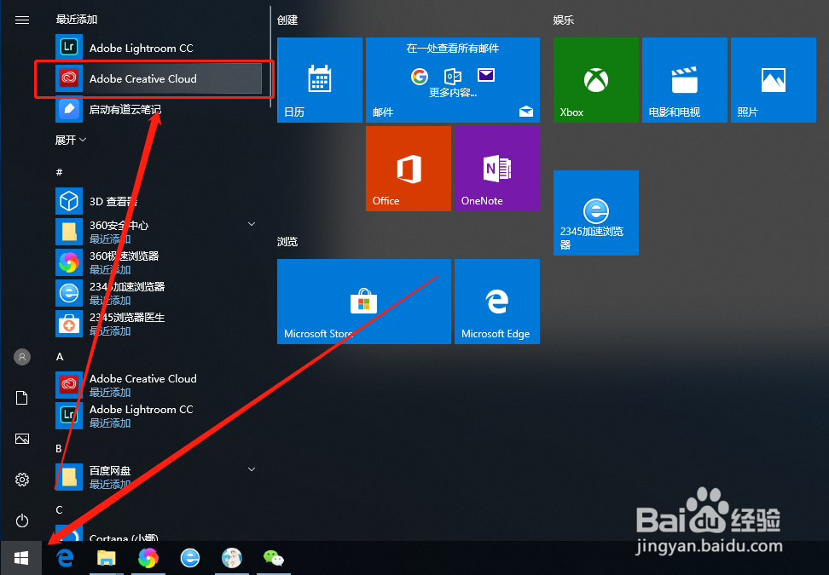
Task: Open the 照片 photos tile
Action: 774,80
